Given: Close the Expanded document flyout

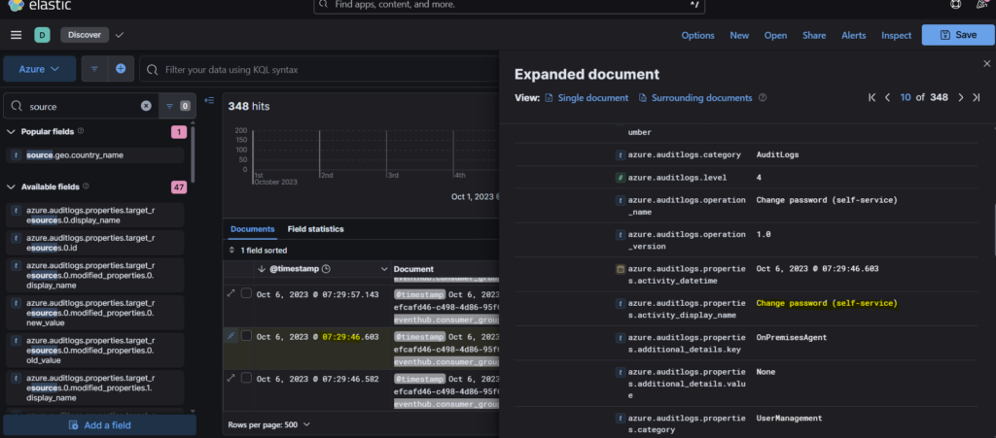Looking at the screenshot, I should coord(987,63).
